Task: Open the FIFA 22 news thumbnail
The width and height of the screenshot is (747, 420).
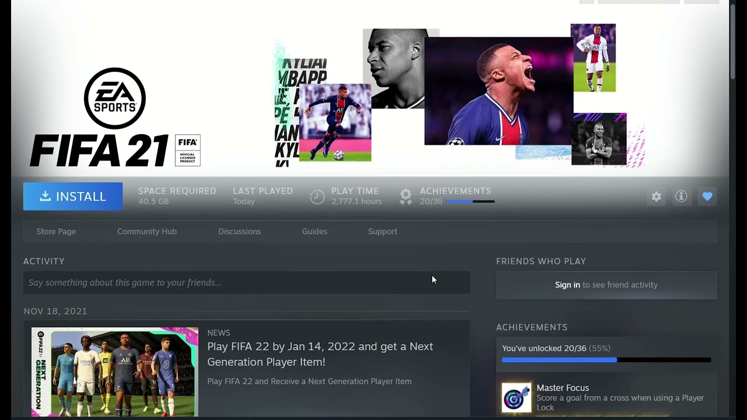Action: click(x=115, y=372)
